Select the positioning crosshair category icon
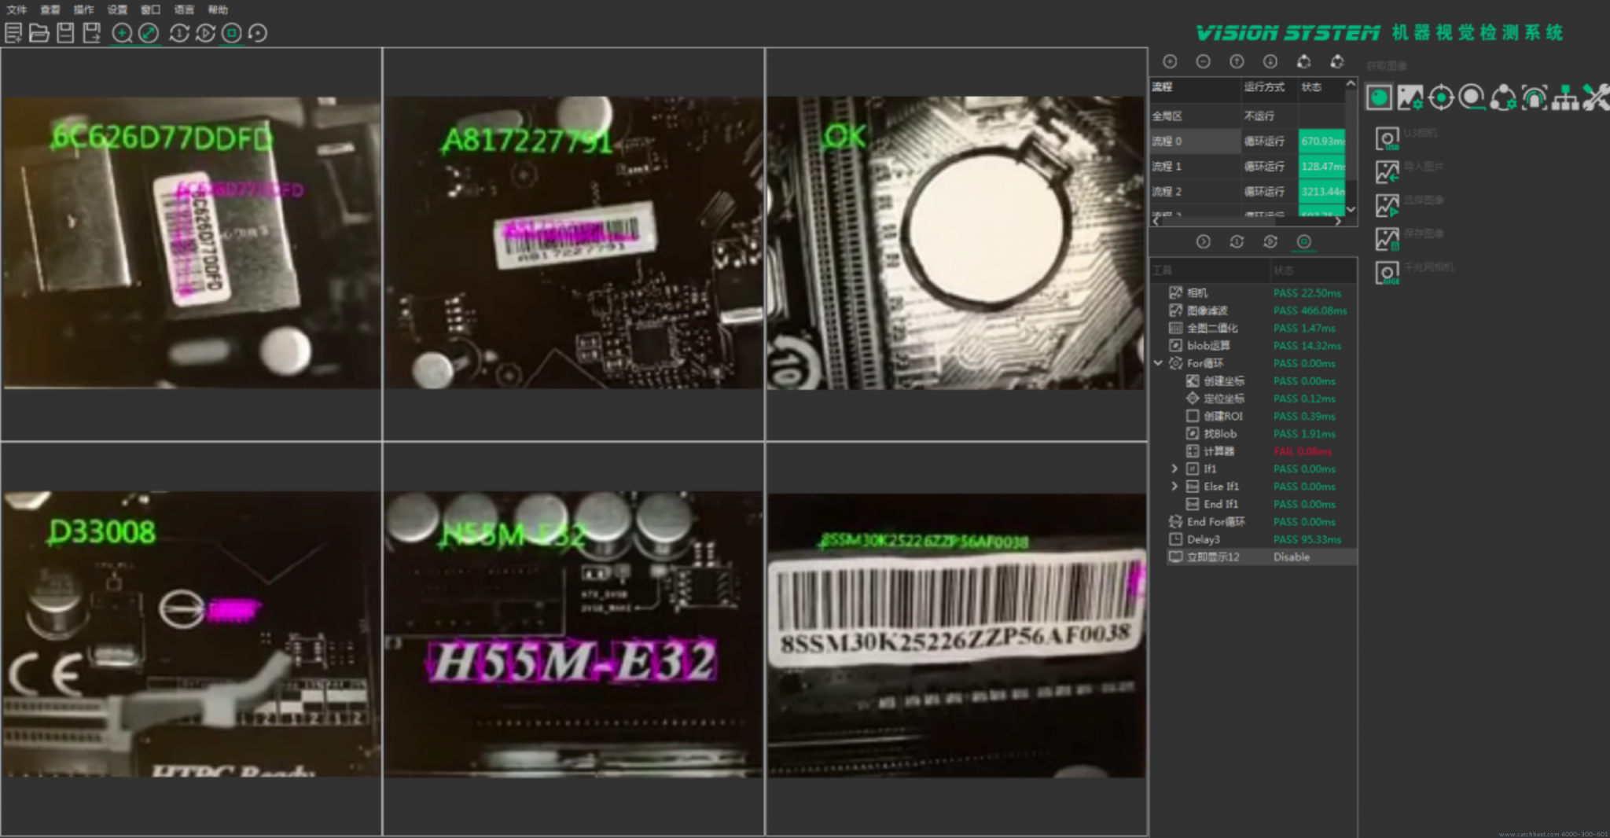The width and height of the screenshot is (1610, 838). point(1441,97)
